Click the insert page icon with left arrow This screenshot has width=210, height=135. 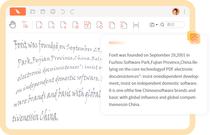(x=40, y=25)
